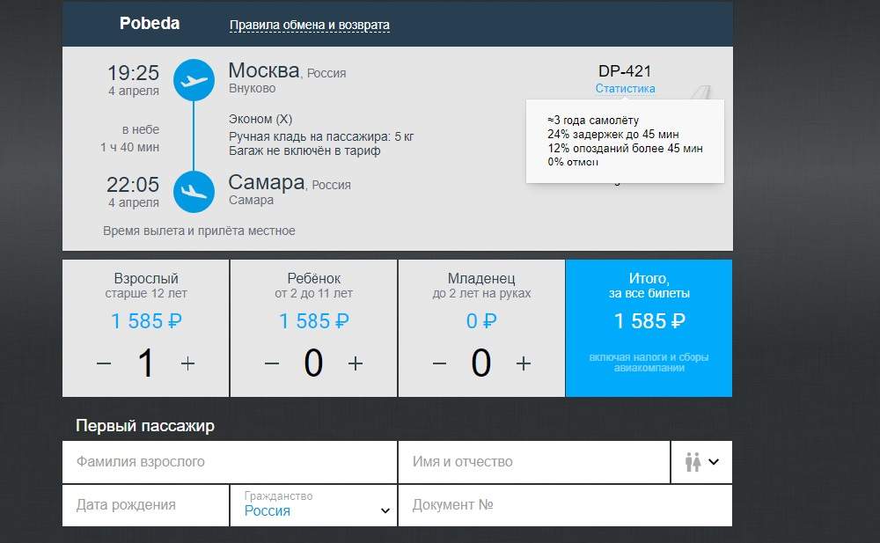The height and width of the screenshot is (543, 880).
Task: Decrease adult passenger count with minus
Action: click(104, 363)
